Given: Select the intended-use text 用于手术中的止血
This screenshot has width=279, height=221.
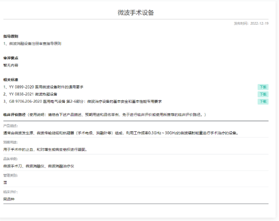Looking at the screenshot, I should click(45, 149).
